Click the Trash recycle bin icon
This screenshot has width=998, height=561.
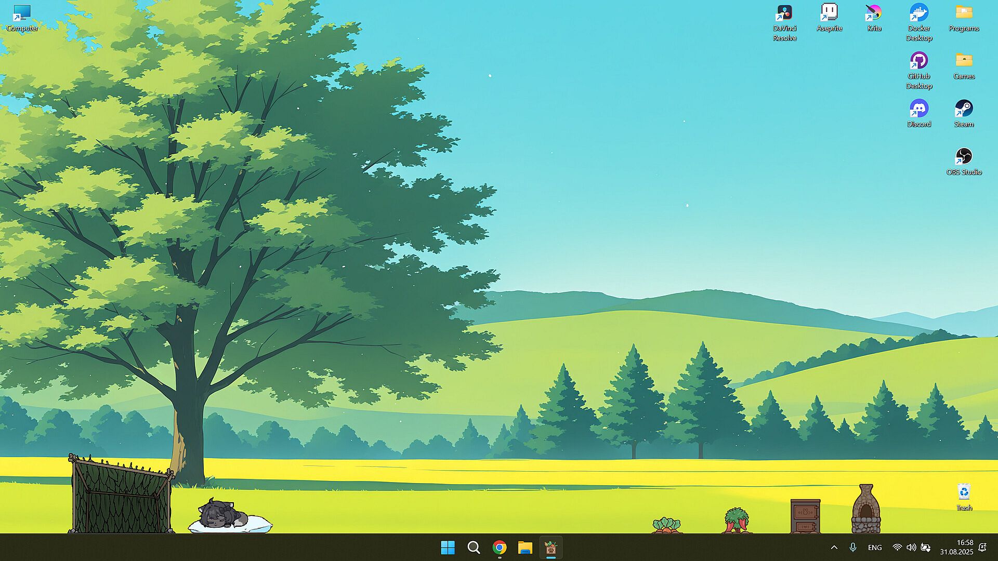point(964,492)
